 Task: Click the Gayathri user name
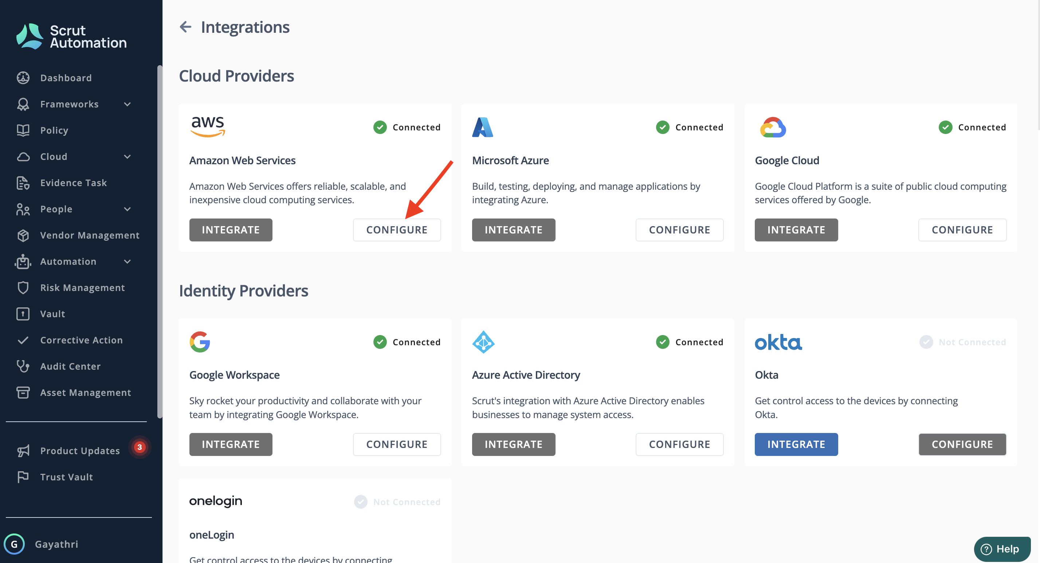(56, 544)
